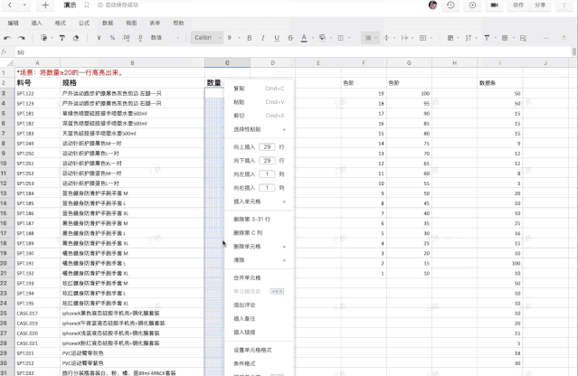The image size is (578, 376).
Task: Choose 复制 in the context menu
Action: [x=259, y=89]
